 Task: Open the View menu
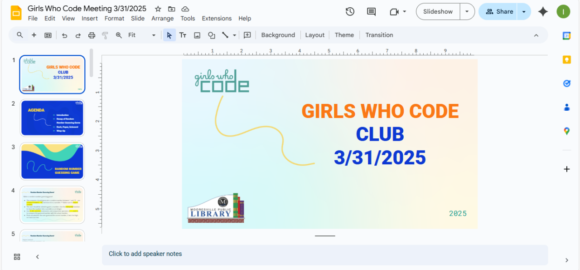coord(68,19)
